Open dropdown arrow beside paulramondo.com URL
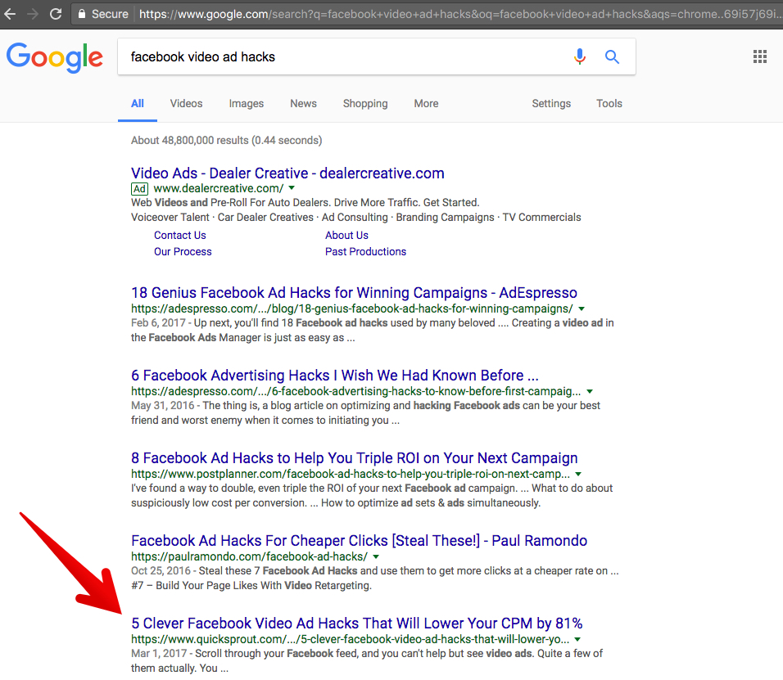Screen dimensions: 783x680 (376, 556)
